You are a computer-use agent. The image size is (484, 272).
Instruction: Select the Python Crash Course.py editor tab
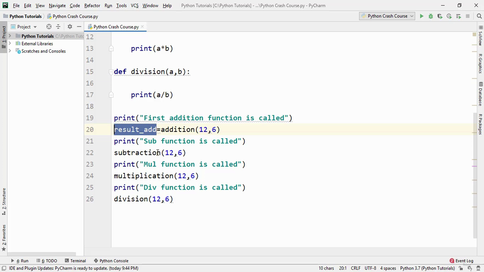coord(116,27)
